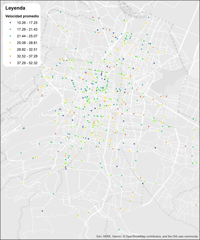This screenshot has height=240, width=200.
Task: Click the 25.08 - 28.81 range label
Action: pyautogui.click(x=27, y=42)
